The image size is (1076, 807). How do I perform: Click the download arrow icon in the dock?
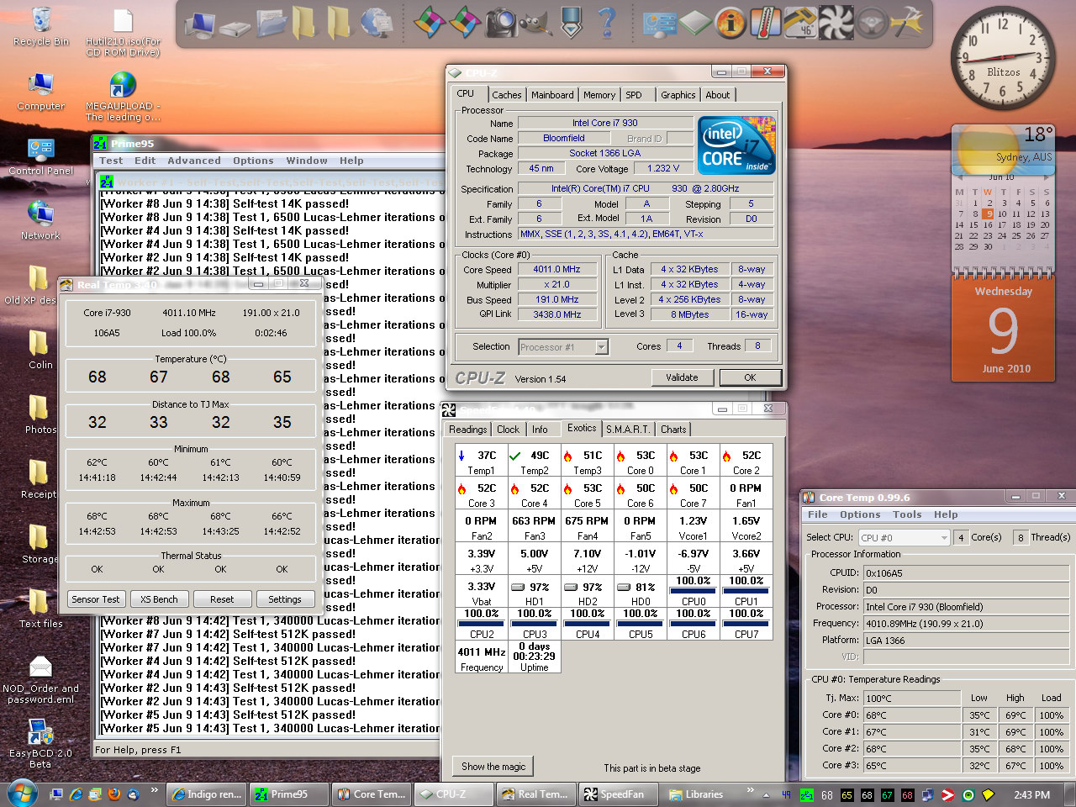tap(571, 23)
